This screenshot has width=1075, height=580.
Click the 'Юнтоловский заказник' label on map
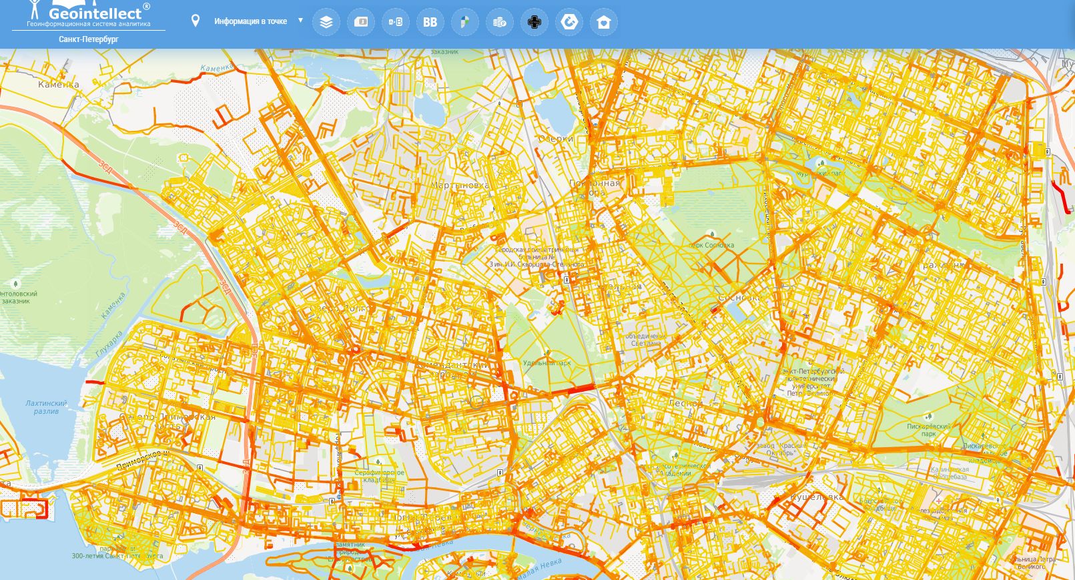pos(18,297)
